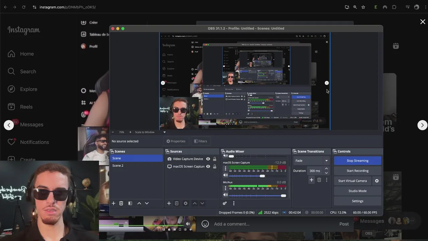
Task: Hide the Video Capture Device source
Action: pos(208,159)
